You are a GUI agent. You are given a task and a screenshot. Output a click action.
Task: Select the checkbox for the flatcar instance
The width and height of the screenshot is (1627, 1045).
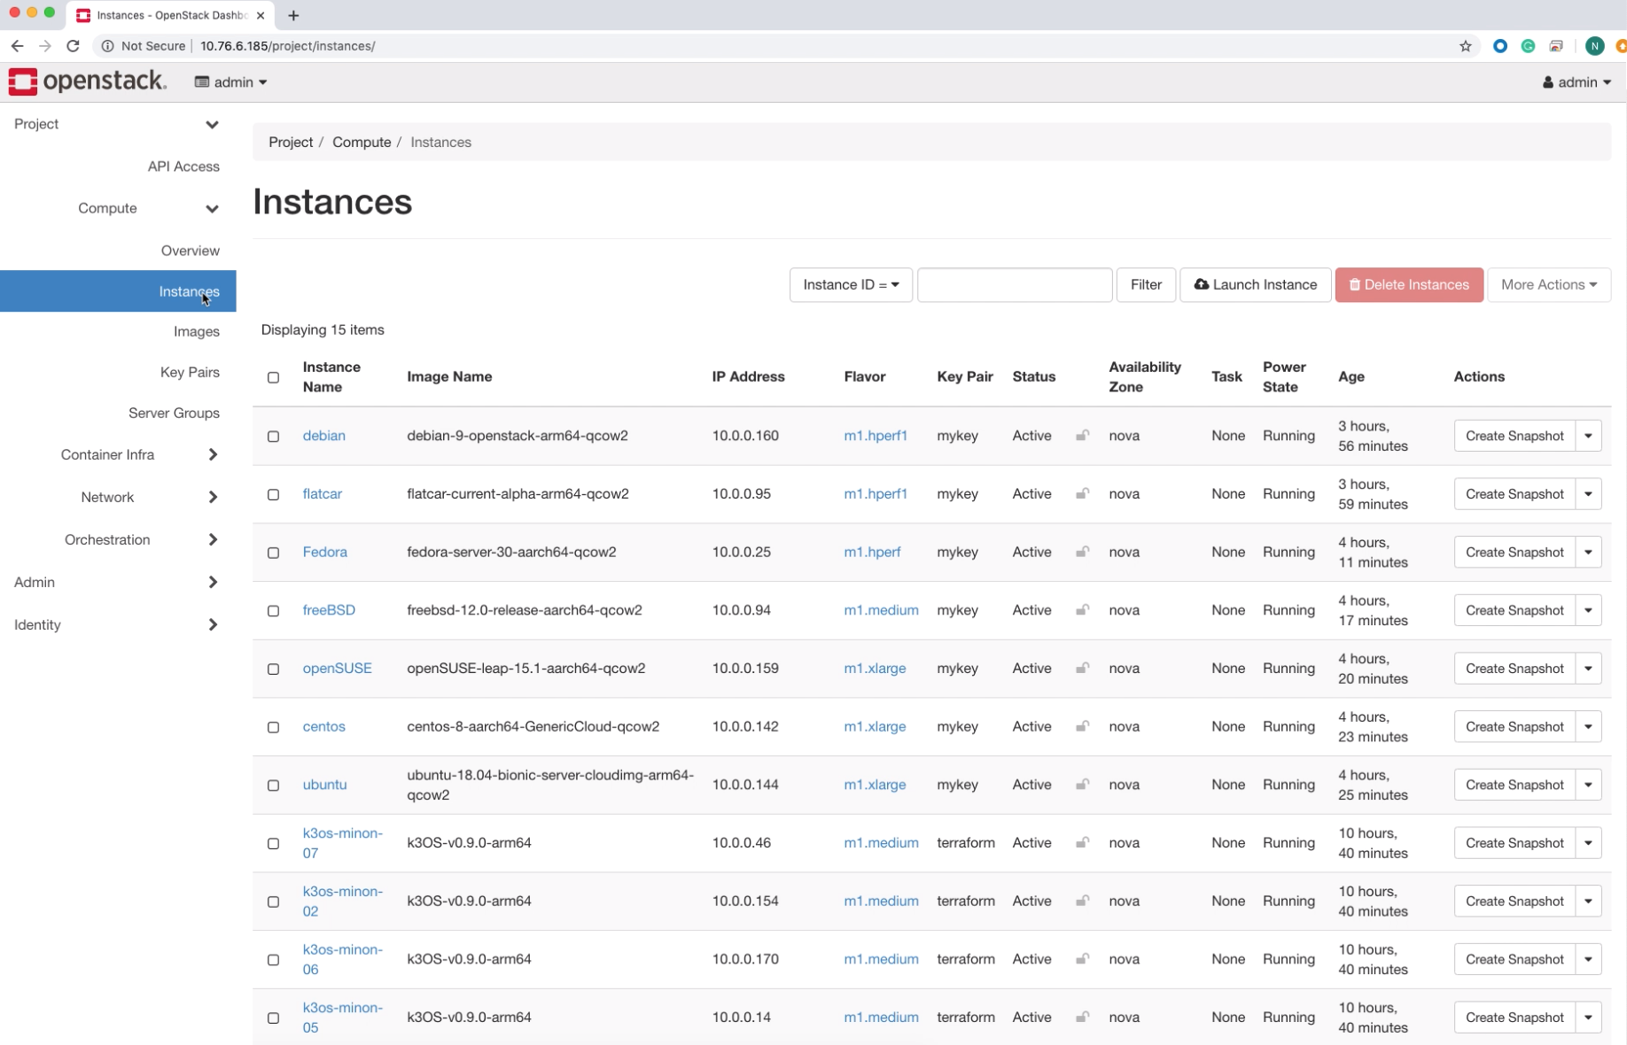click(273, 494)
